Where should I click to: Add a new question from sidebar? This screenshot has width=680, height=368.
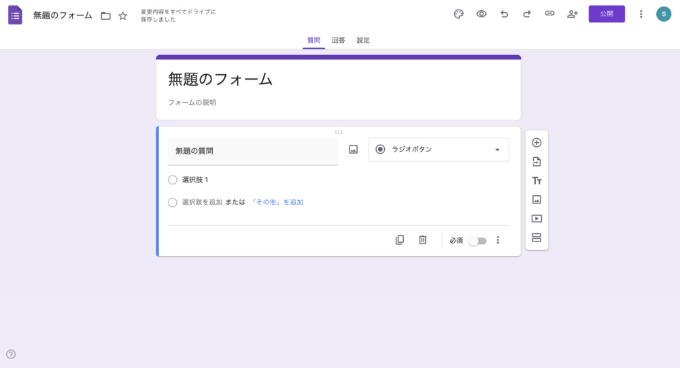coord(537,143)
